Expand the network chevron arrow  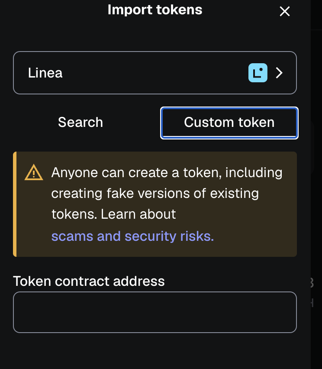(280, 73)
